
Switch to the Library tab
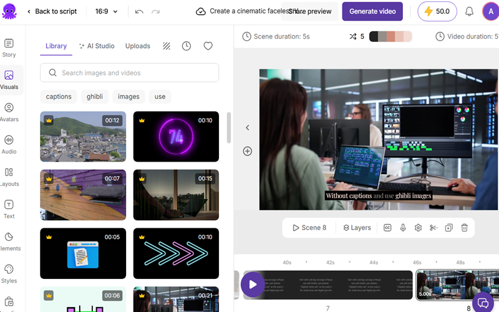click(56, 46)
